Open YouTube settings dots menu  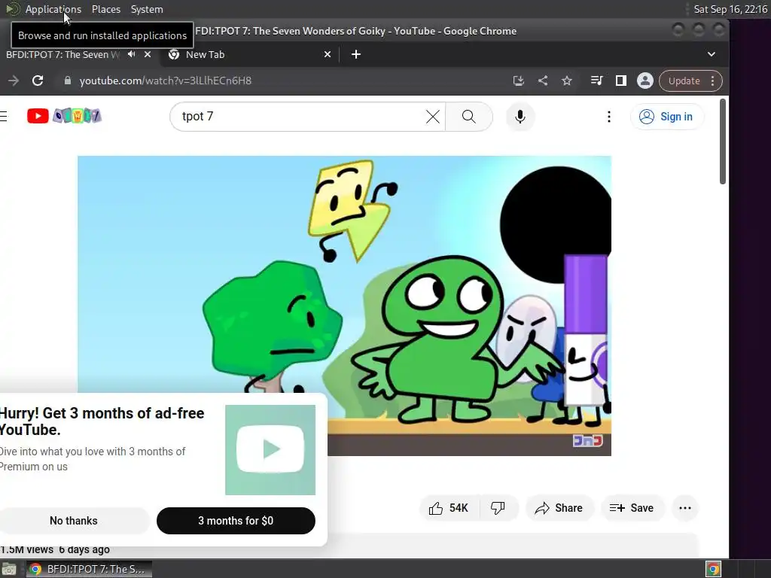pos(608,117)
